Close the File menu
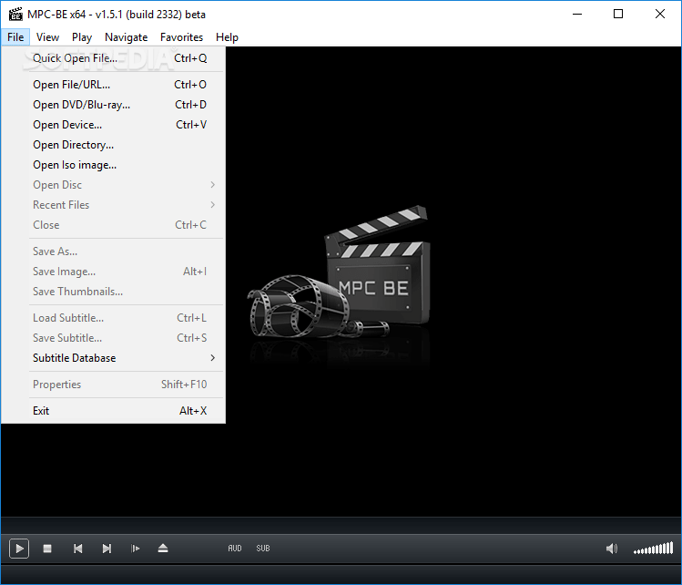This screenshot has height=585, width=682. point(15,37)
